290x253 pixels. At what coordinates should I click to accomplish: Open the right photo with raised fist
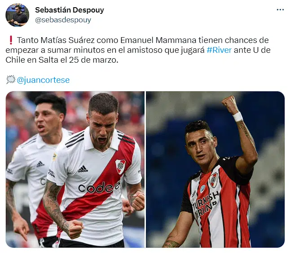[x=215, y=169]
